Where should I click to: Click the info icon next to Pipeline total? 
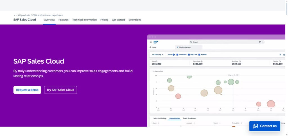pos(280,61)
